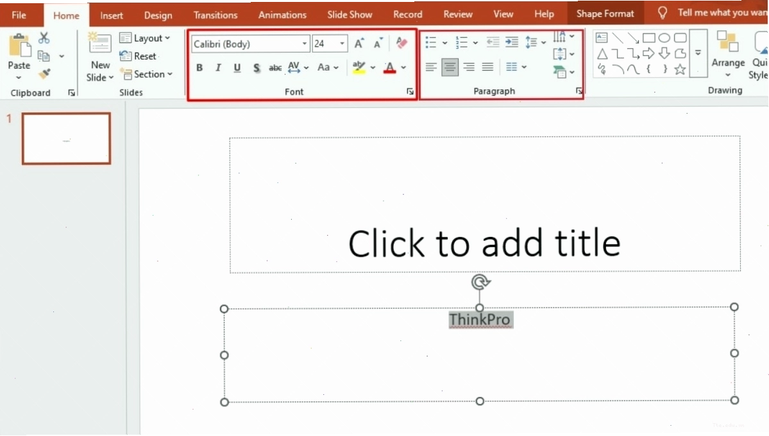Select the left brace shape
The image size is (769, 436).
(x=649, y=69)
